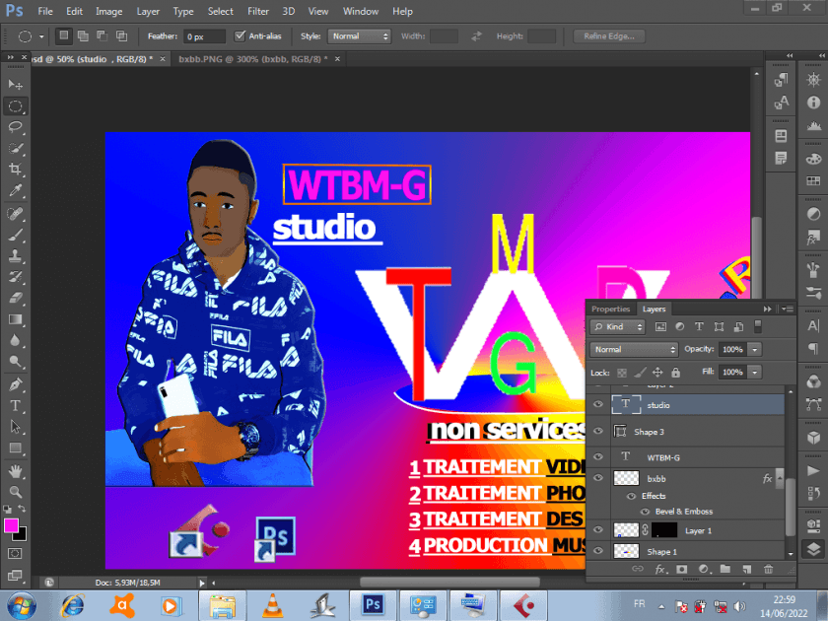Open the layer blend mode dropdown
Viewport: 828px width, 621px height.
tap(634, 350)
